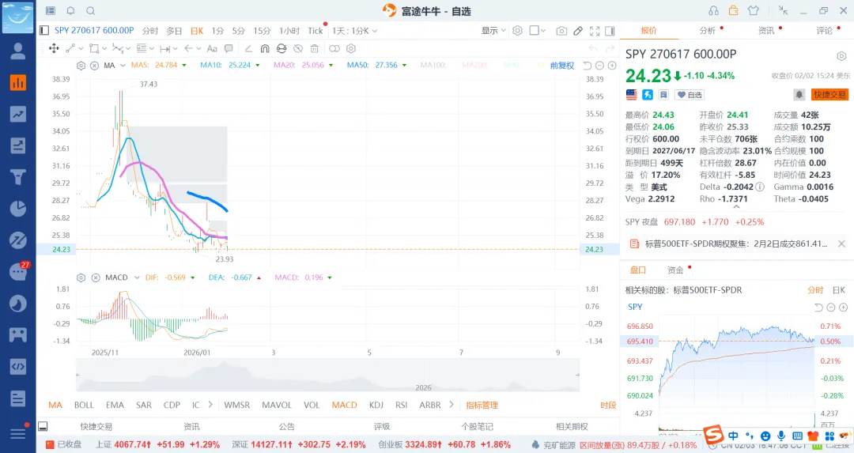This screenshot has height=453, width=854.
Task: Open quote panel settings gear icon
Action: 841,56
